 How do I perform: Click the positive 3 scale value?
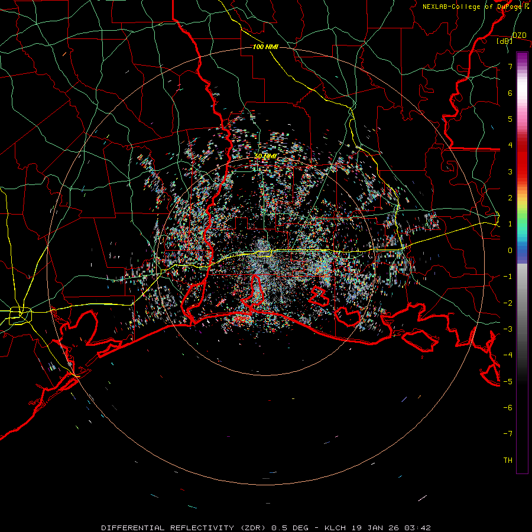[510, 171]
